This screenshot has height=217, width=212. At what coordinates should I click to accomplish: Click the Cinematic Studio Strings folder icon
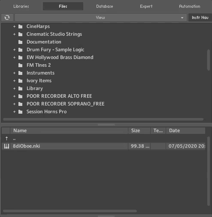21,34
